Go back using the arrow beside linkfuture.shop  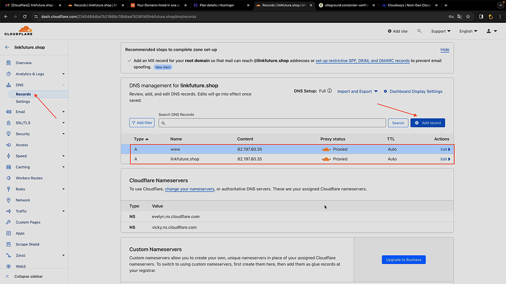click(7, 47)
